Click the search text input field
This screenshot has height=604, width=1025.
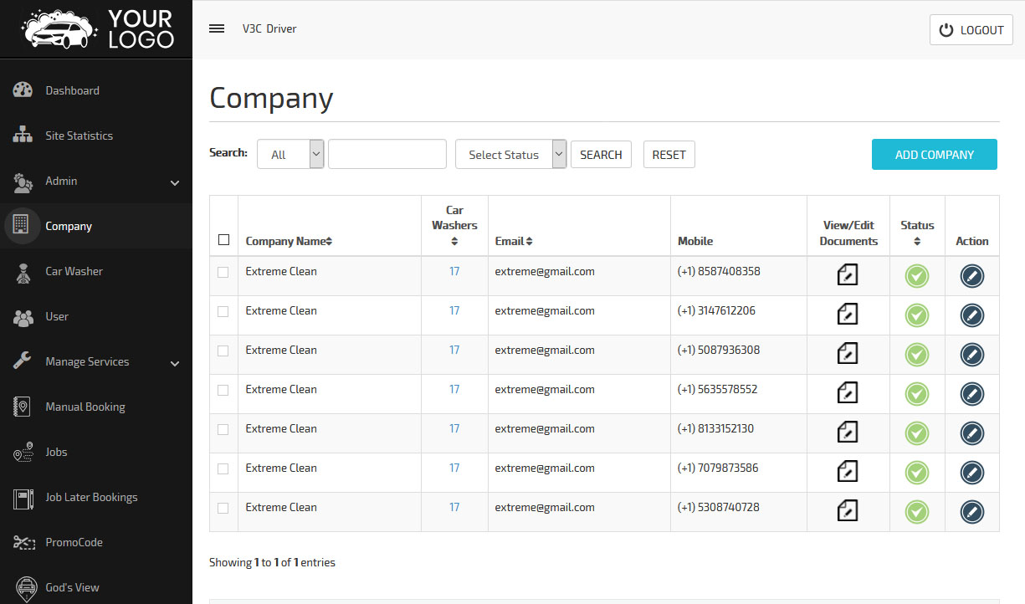(387, 154)
